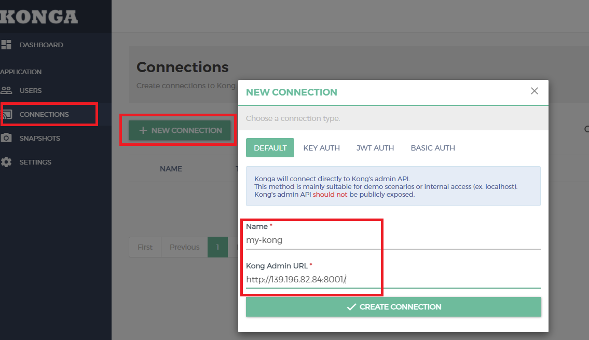Open the Users menu item
Viewport: 589px width, 340px height.
(31, 90)
